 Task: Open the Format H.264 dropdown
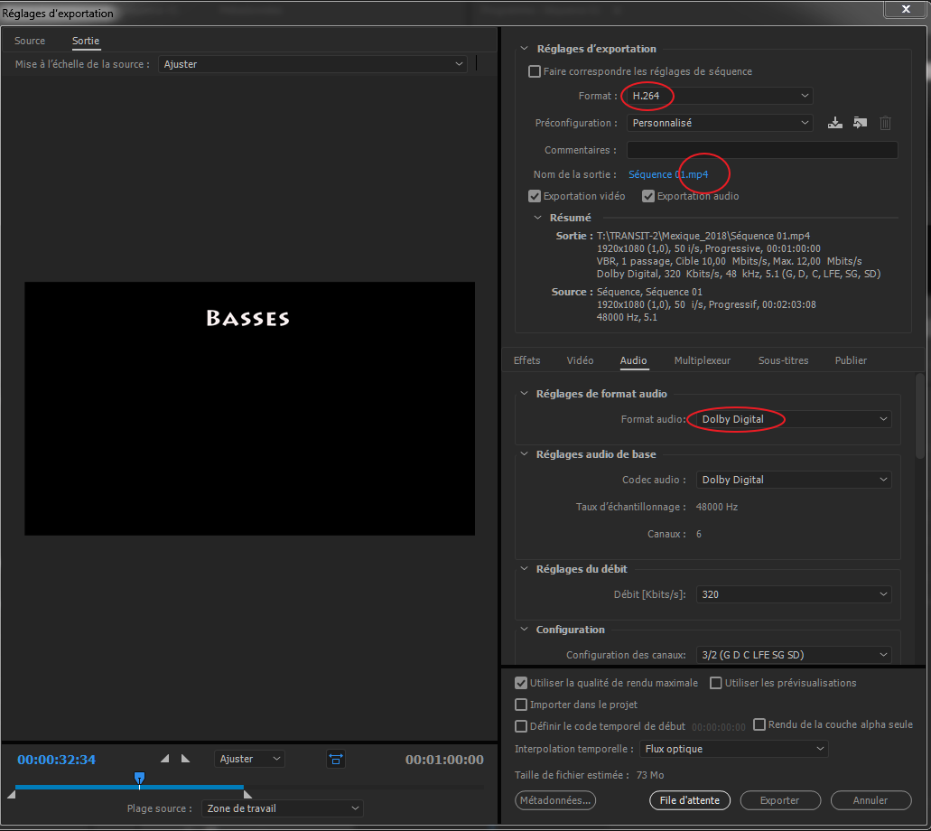[x=720, y=96]
